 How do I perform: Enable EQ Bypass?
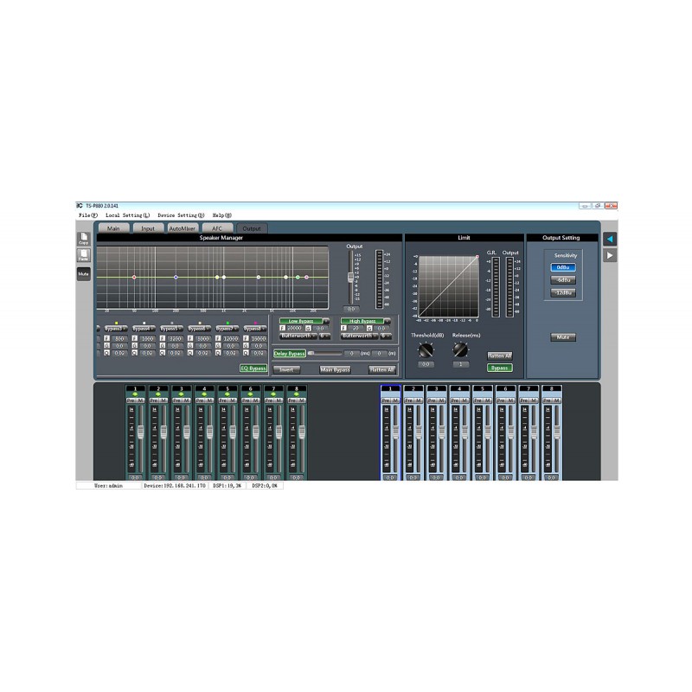point(253,368)
